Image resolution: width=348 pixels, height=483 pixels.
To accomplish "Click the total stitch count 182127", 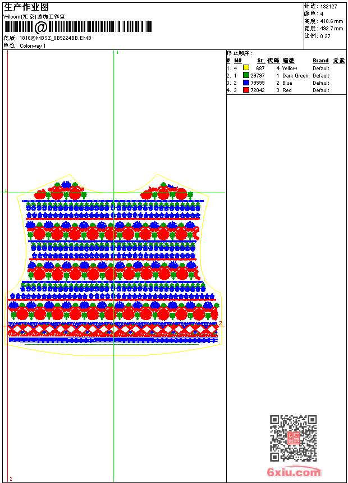I will (328, 7).
